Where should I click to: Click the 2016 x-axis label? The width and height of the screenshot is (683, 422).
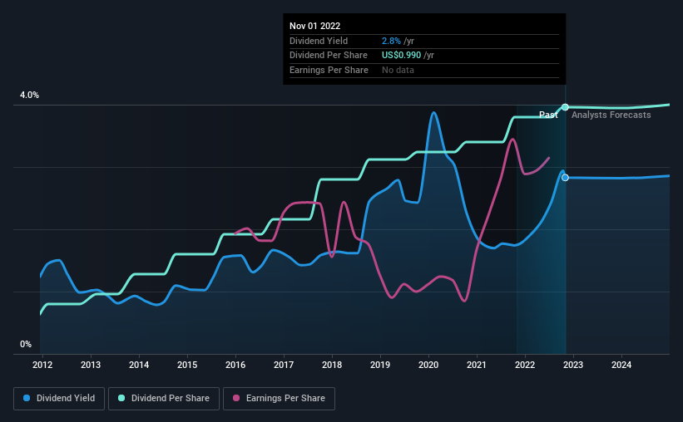tap(235, 365)
